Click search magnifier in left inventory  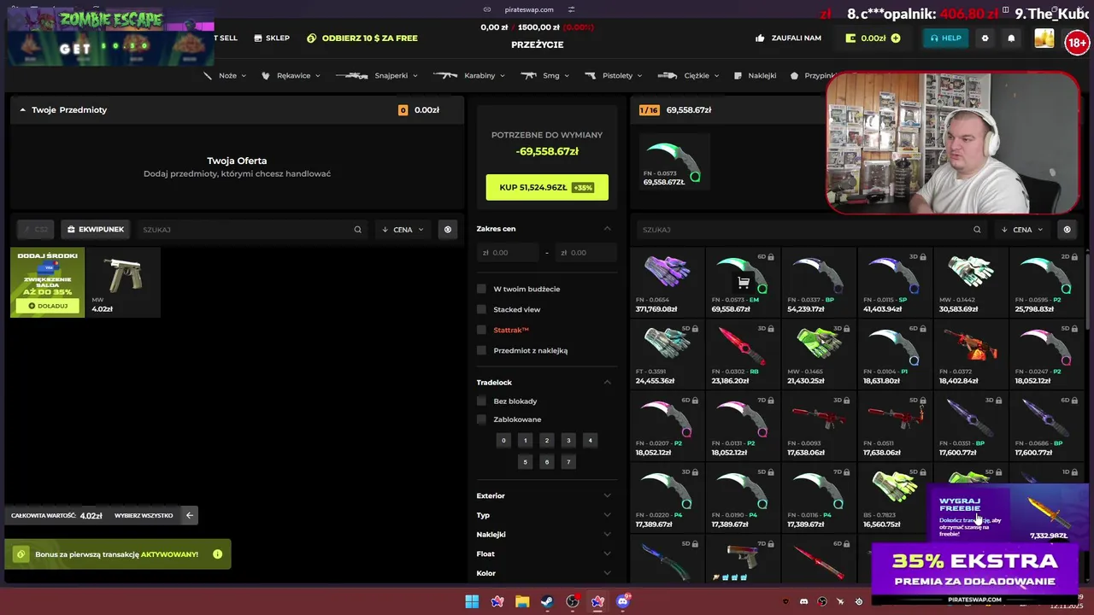358,230
